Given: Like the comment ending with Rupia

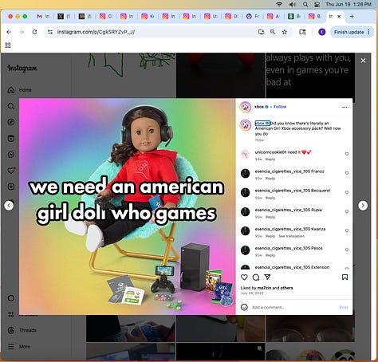Looking at the screenshot, I should pos(347,211).
